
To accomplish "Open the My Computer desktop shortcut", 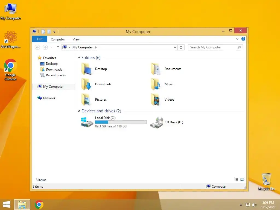I will pos(11,11).
